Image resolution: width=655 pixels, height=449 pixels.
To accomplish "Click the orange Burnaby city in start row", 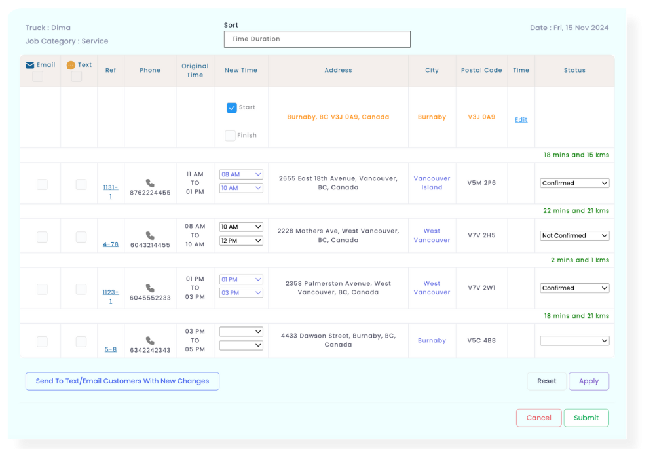I will [x=432, y=117].
